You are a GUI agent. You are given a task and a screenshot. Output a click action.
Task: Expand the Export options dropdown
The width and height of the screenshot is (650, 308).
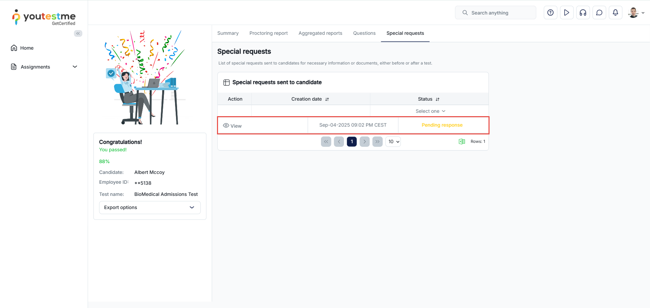pos(150,207)
